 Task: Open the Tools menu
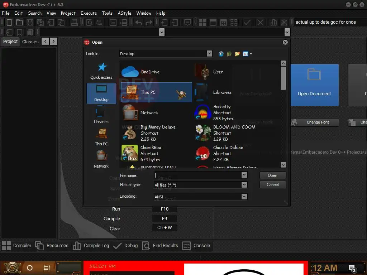click(107, 13)
